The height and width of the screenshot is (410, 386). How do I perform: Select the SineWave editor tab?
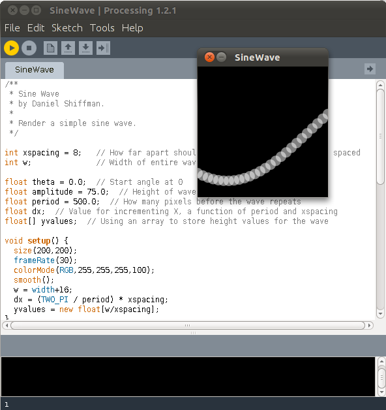(35, 70)
